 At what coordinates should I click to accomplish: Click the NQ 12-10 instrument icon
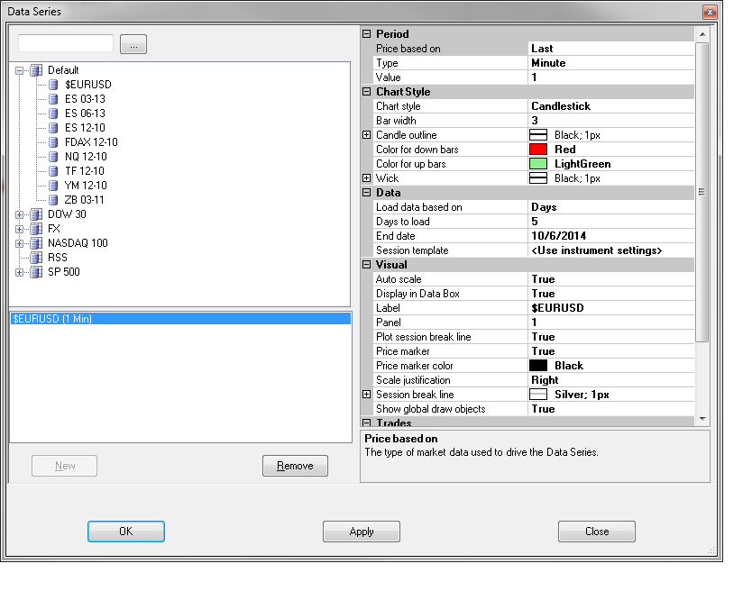53,157
